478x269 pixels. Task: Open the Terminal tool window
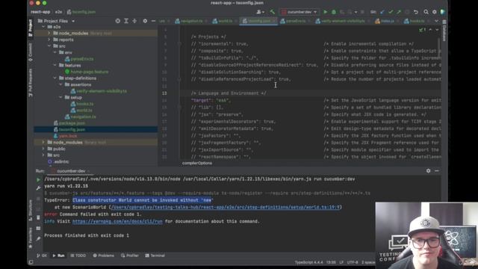pos(155,256)
